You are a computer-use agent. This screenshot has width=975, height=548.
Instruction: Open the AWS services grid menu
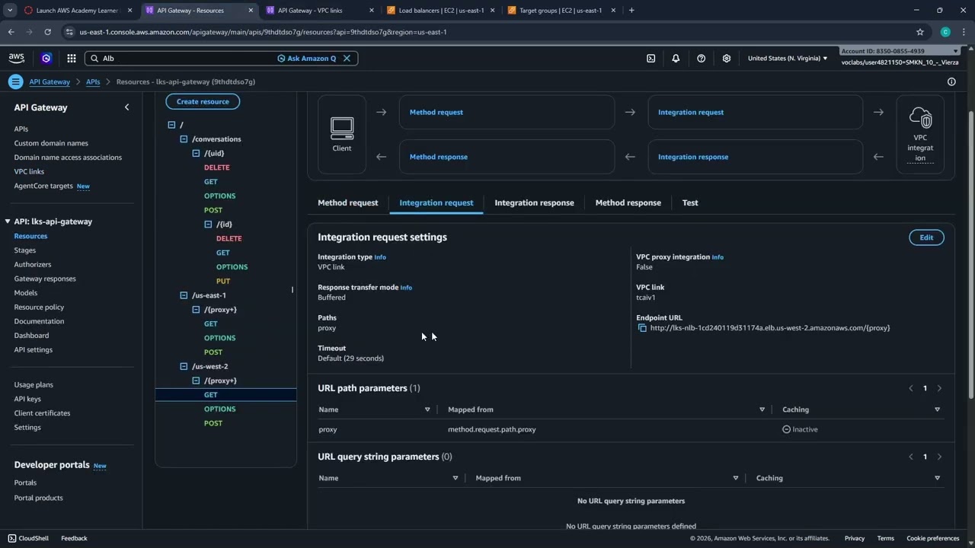pyautogui.click(x=71, y=59)
